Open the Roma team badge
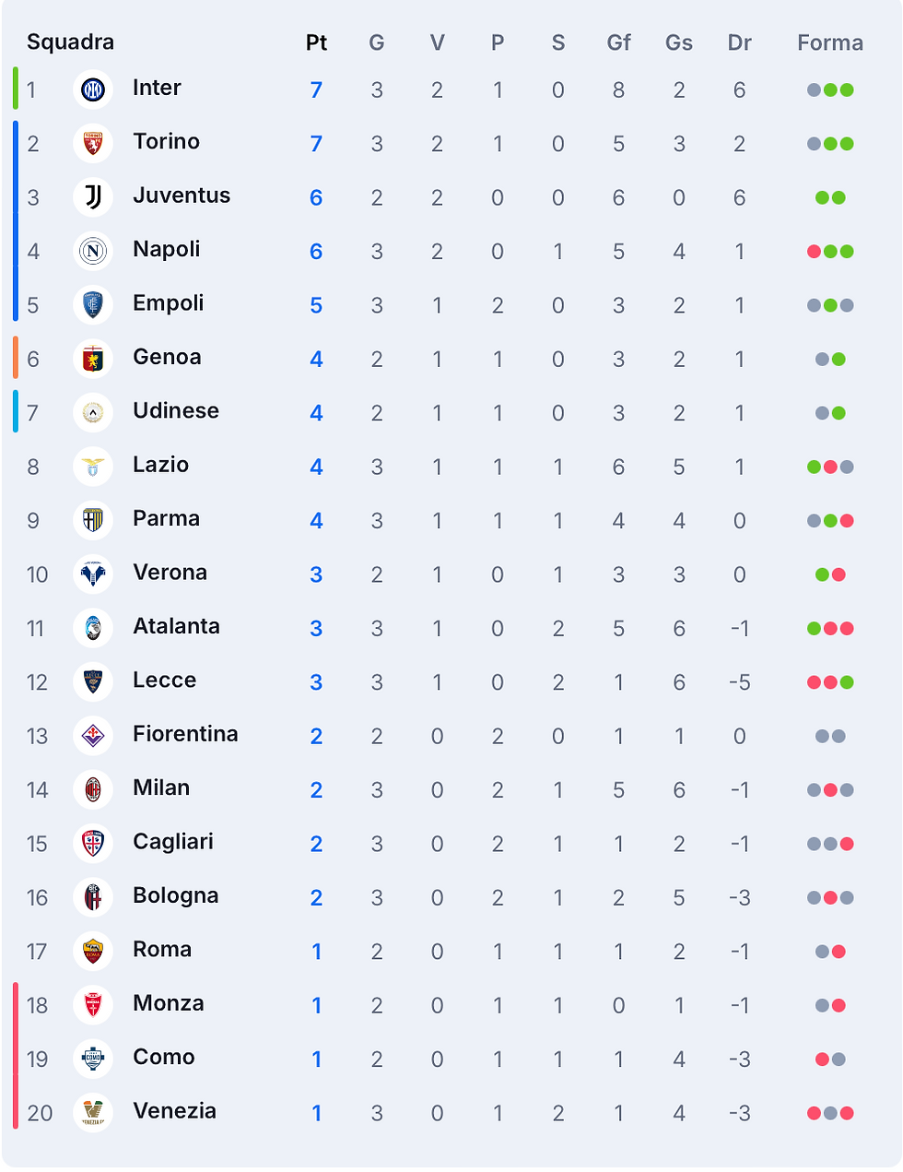 93,951
